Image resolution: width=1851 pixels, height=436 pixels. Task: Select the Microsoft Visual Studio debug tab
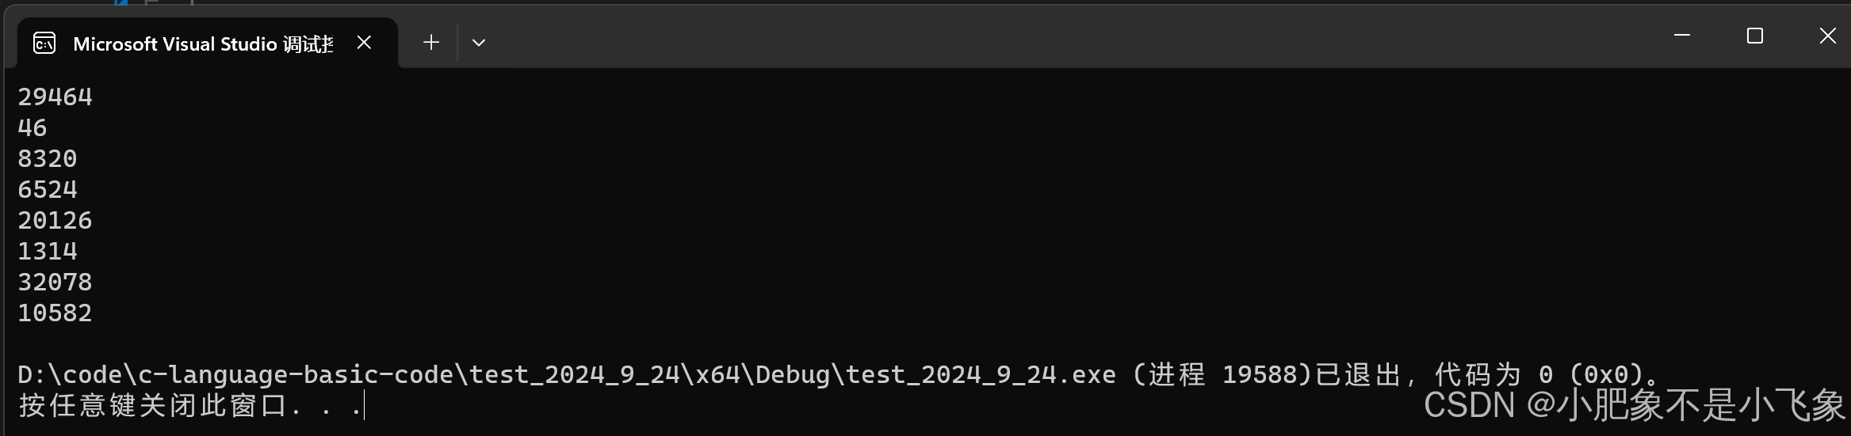click(x=202, y=44)
